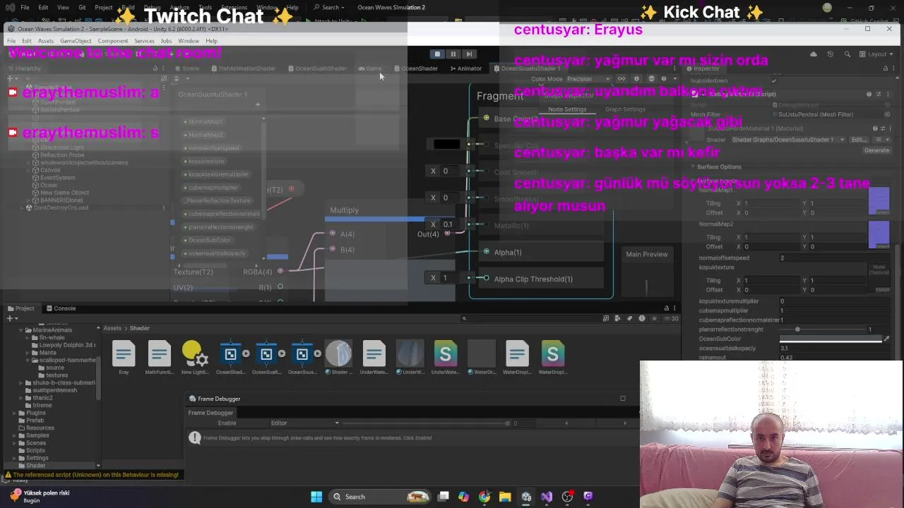Image resolution: width=904 pixels, height=508 pixels.
Task: Select the Graph Settings tab
Action: pos(625,109)
